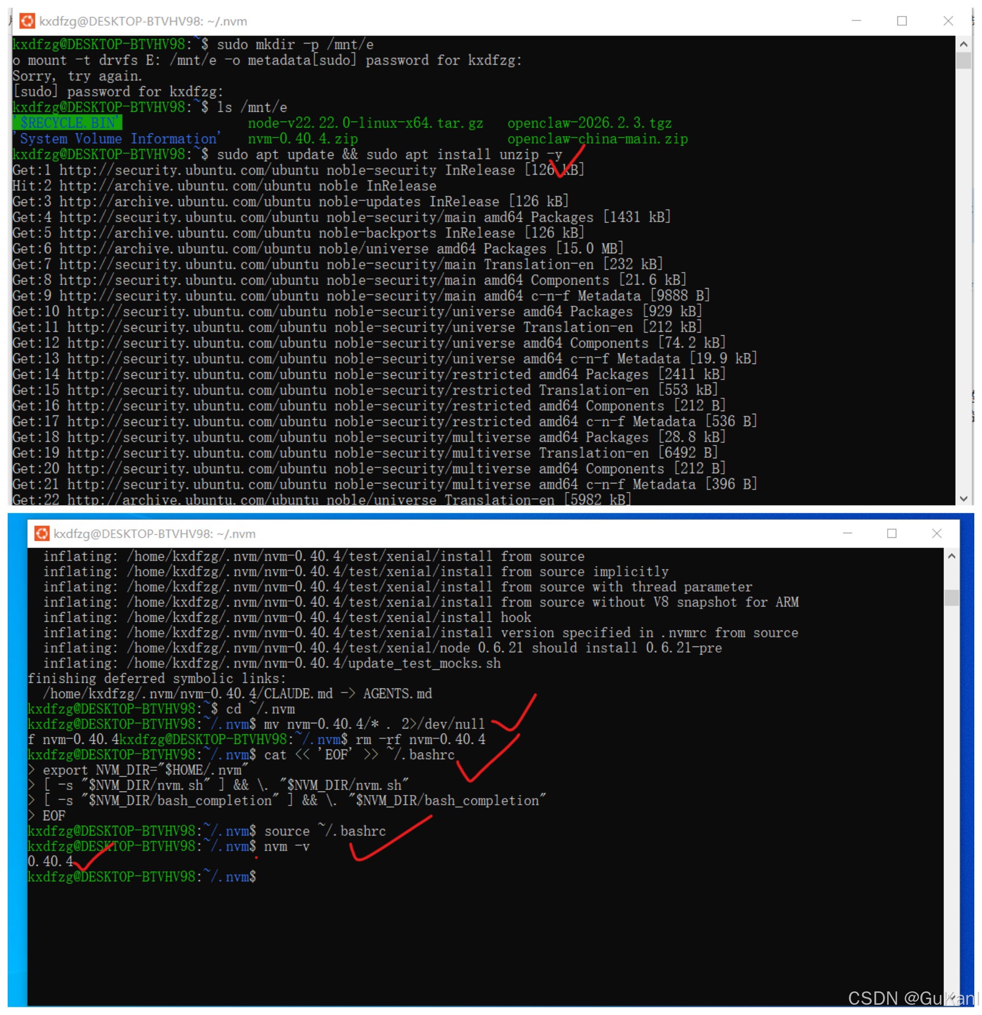
Task: Click 'Hit:2' archive.ubuntu.com noble InRelease line
Action: (224, 186)
